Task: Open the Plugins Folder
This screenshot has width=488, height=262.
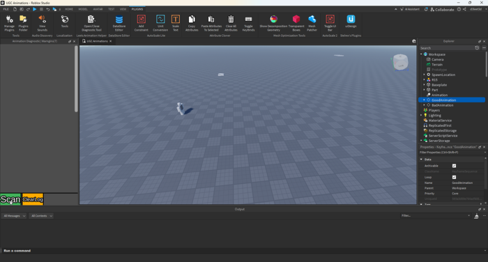Action: (x=23, y=23)
